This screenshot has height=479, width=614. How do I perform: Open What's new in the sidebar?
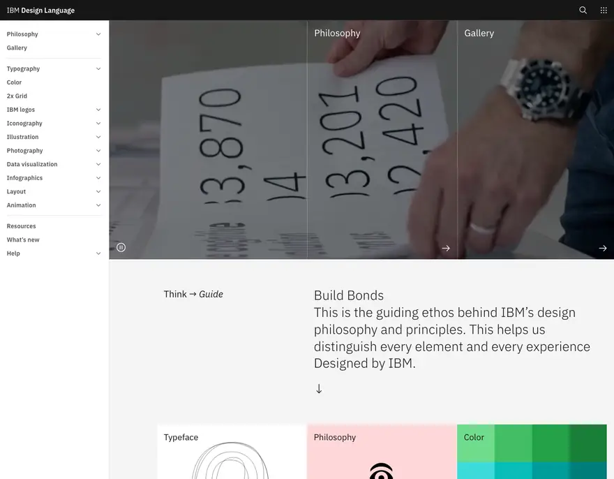[23, 240]
